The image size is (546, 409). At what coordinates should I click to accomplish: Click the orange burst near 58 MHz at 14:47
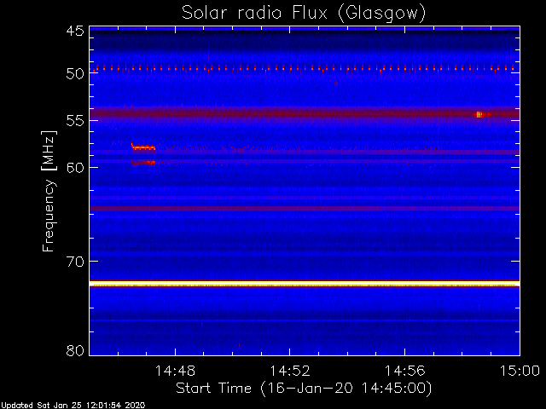tap(143, 147)
